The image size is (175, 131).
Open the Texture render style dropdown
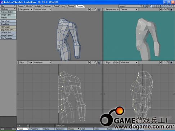129,9
